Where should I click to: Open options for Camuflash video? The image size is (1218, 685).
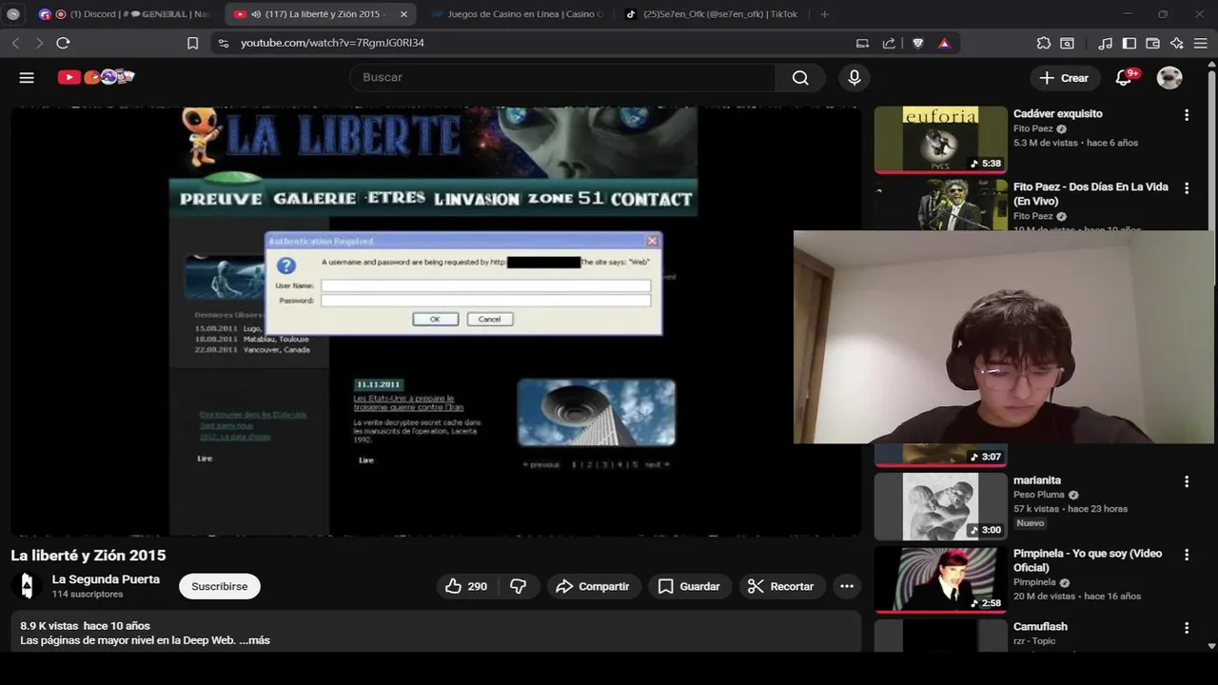pyautogui.click(x=1187, y=628)
